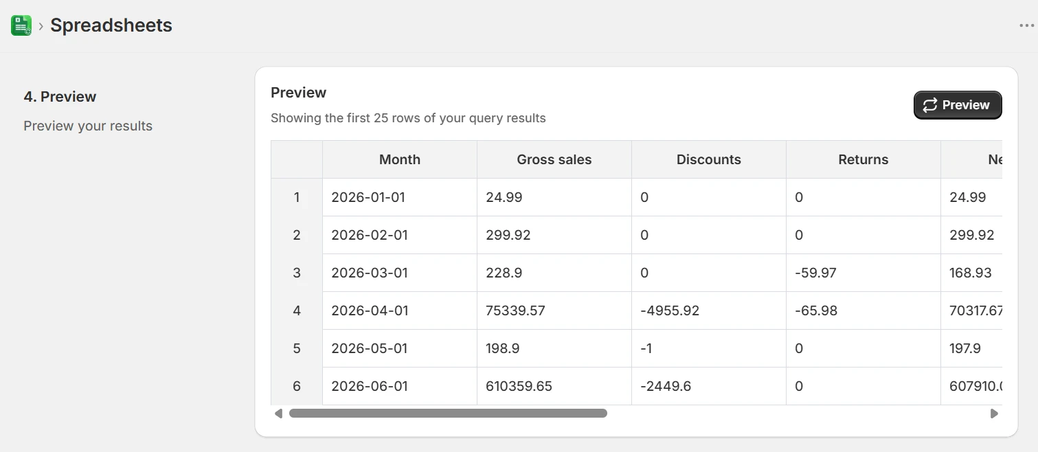Image resolution: width=1038 pixels, height=452 pixels.
Task: Click row number 3 header
Action: tap(297, 273)
